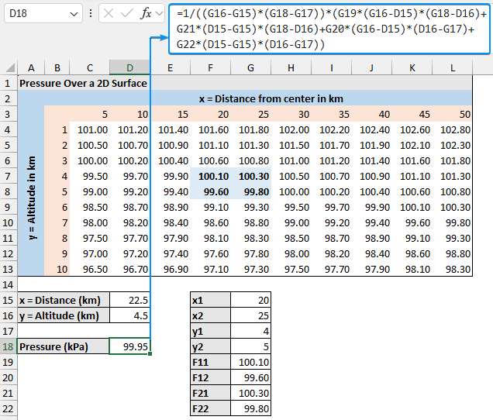Open Insert Function via the fx icon
Viewport: 493px width, 420px height.
147,13
